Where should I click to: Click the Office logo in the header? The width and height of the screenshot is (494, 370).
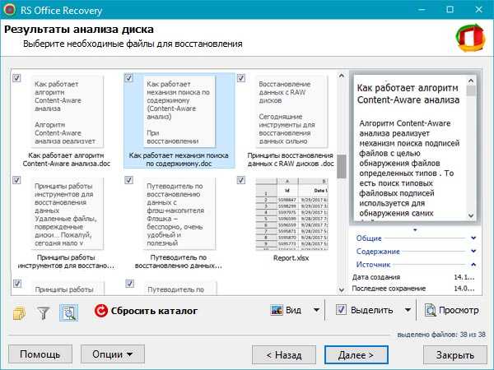(471, 38)
